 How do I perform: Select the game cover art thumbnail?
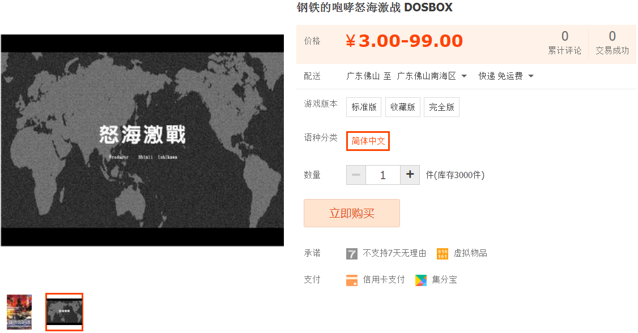[x=19, y=312]
